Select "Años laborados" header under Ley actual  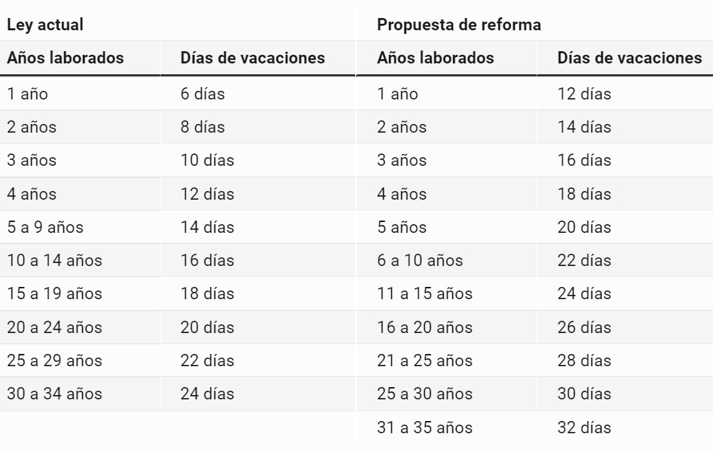tap(66, 58)
